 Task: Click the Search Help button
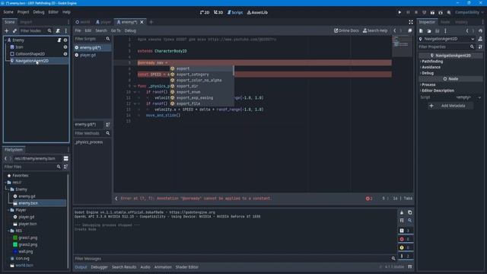(x=375, y=30)
